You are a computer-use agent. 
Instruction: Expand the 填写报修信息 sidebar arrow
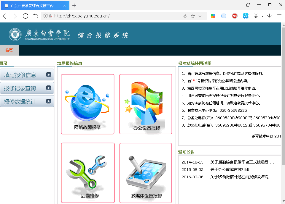49,75
